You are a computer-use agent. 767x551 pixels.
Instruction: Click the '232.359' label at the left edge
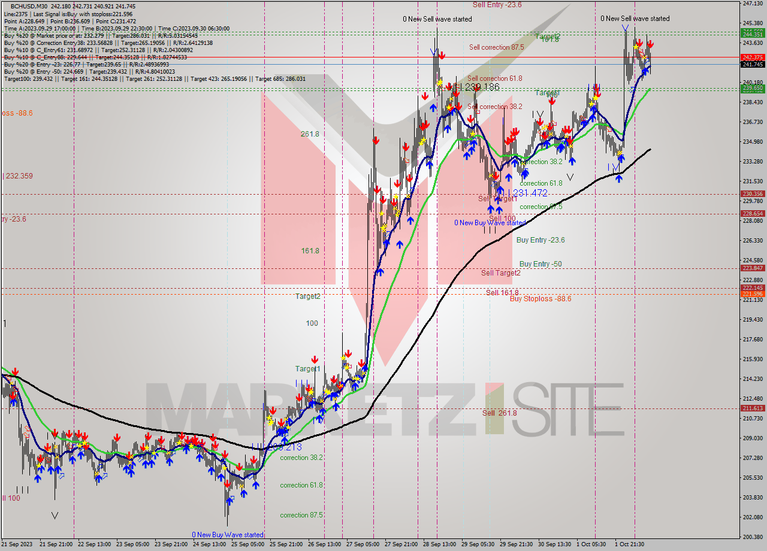tap(18, 176)
